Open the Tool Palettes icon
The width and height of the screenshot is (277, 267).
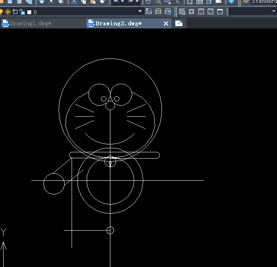pos(209,2)
